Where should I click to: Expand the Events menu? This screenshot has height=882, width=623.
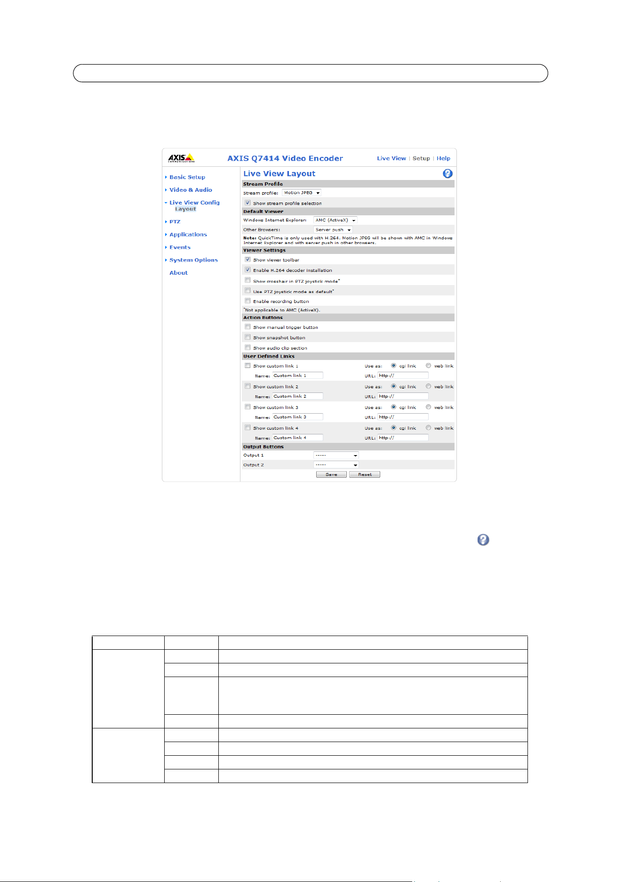tap(180, 247)
